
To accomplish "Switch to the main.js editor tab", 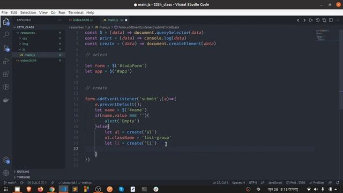I will click(113, 20).
